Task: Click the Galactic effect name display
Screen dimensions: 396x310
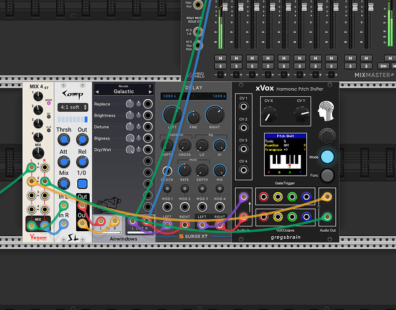Action: [123, 91]
